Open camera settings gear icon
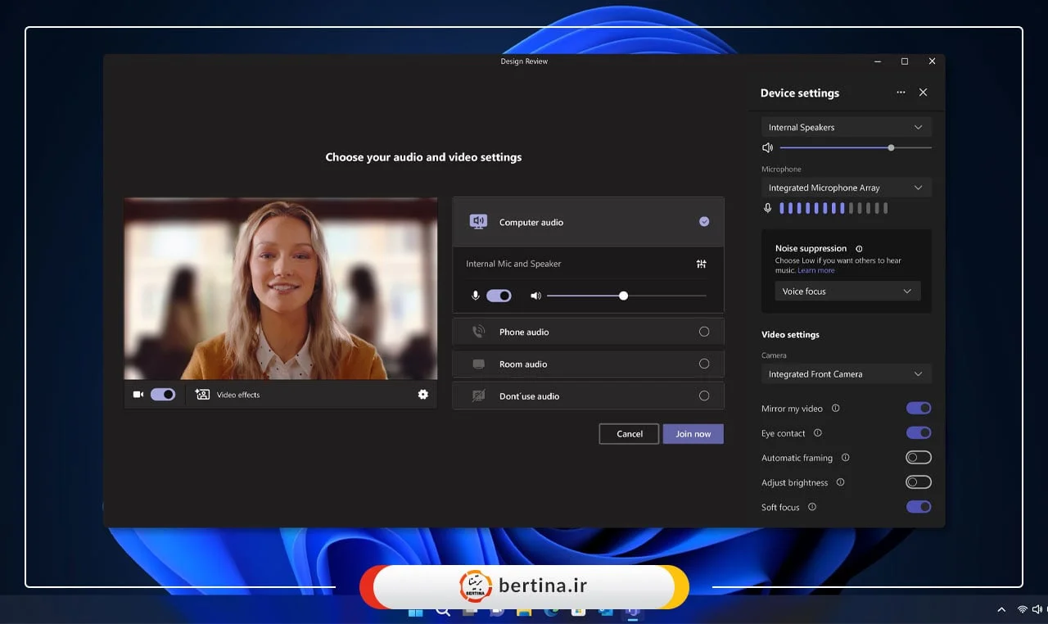This screenshot has width=1048, height=624. [422, 395]
